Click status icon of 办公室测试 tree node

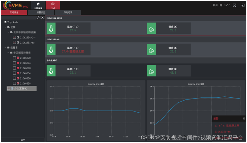12,88
